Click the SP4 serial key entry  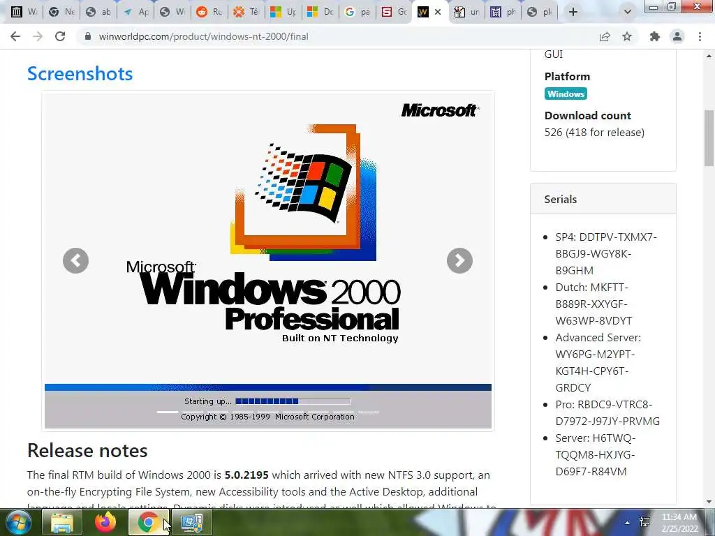coord(606,253)
